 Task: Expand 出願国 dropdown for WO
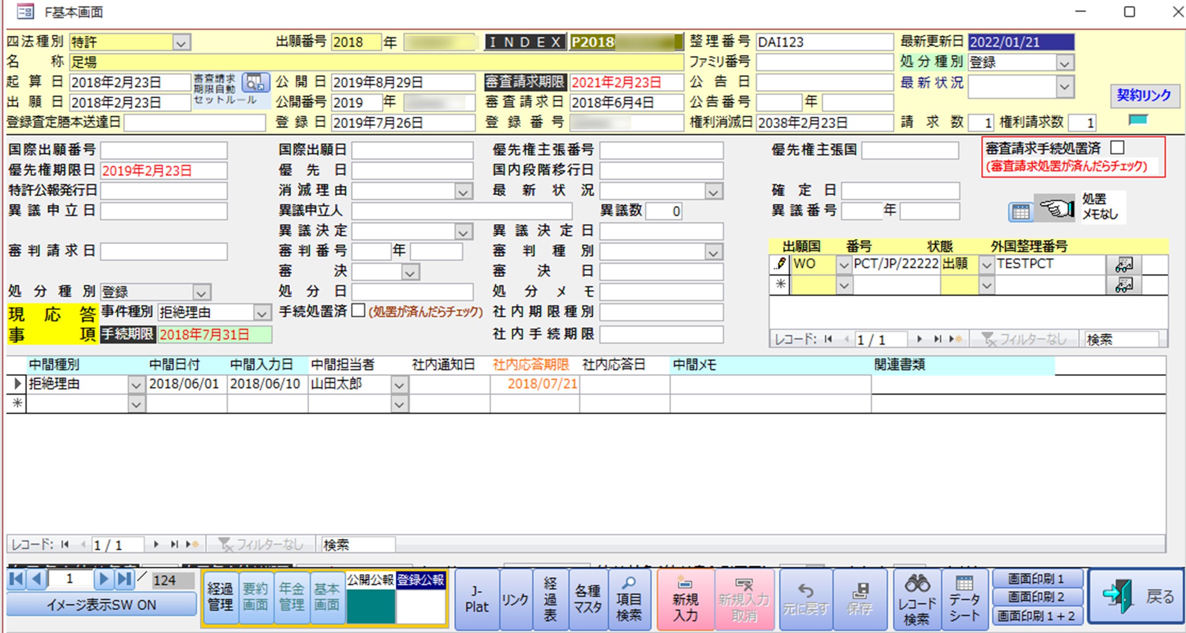(844, 265)
